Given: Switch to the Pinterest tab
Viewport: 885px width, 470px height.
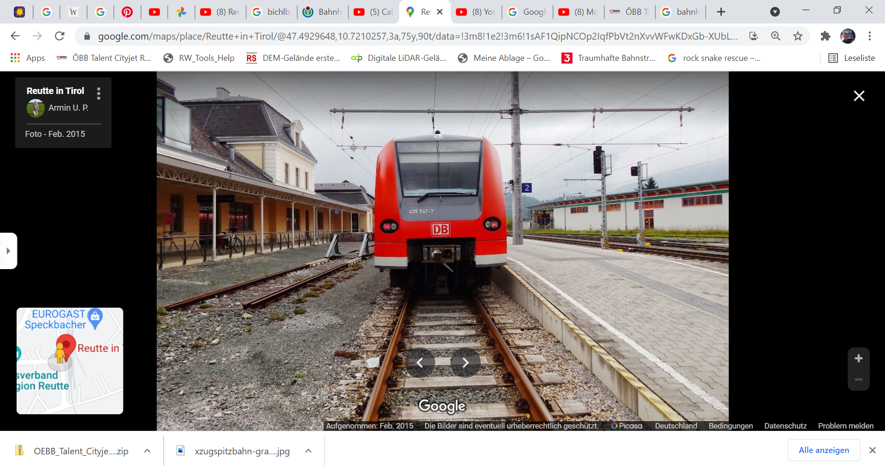Looking at the screenshot, I should [127, 12].
